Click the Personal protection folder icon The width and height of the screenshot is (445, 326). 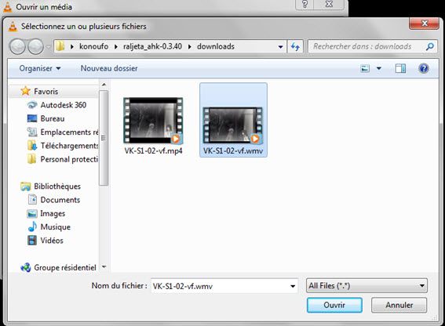pos(31,159)
